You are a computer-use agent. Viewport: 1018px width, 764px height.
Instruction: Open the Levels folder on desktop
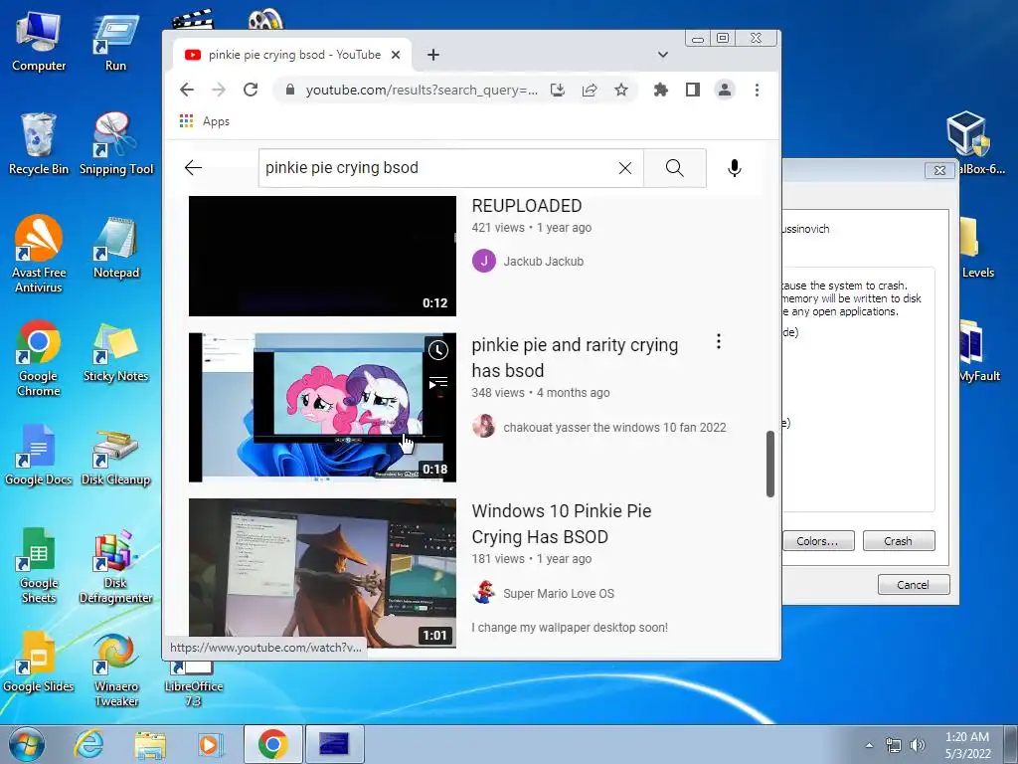click(x=976, y=247)
